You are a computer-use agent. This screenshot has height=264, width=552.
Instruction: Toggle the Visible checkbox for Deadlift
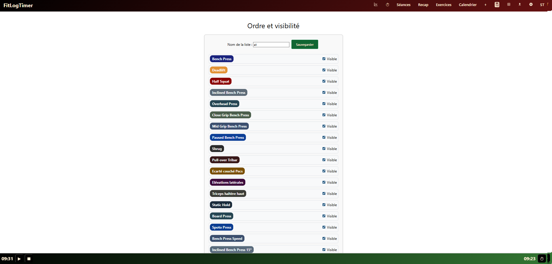pos(324,70)
